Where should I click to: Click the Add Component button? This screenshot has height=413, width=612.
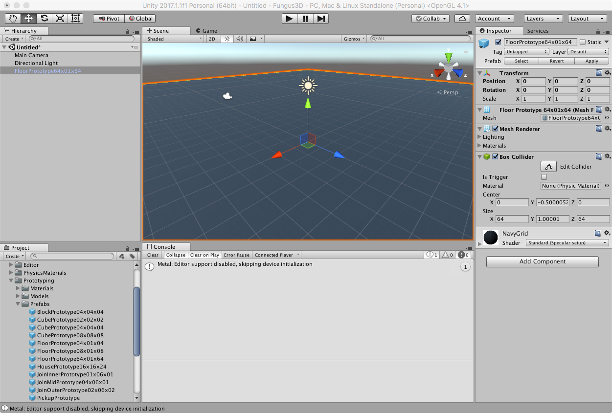(542, 261)
